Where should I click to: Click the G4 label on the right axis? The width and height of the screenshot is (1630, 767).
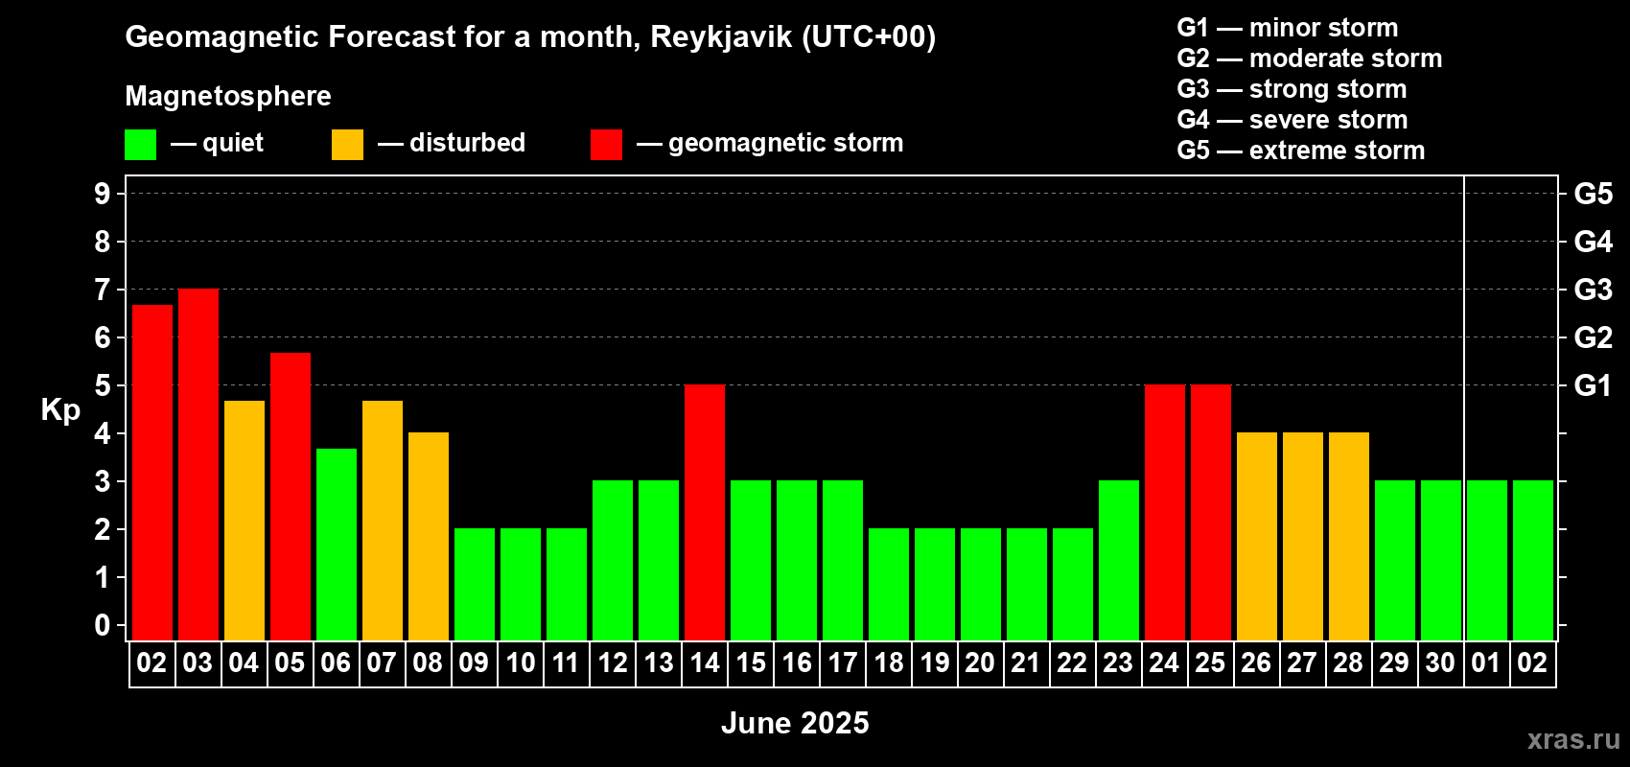(1594, 242)
